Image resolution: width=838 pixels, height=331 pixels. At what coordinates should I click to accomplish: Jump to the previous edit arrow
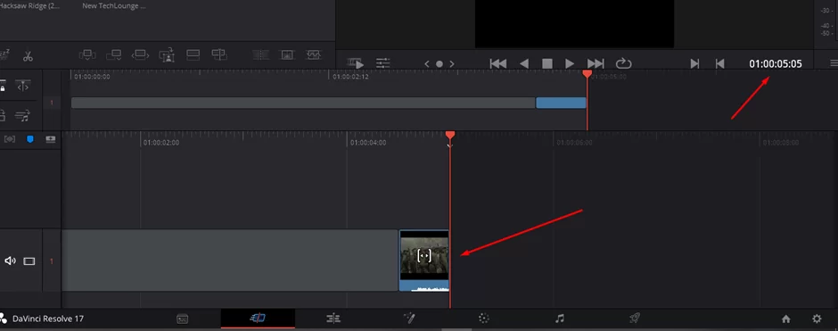[x=427, y=63]
